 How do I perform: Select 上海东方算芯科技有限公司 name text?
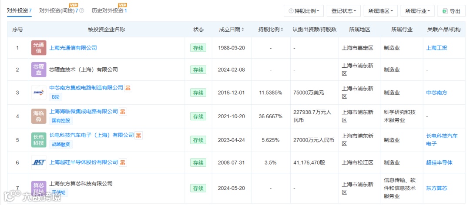click(x=81, y=184)
